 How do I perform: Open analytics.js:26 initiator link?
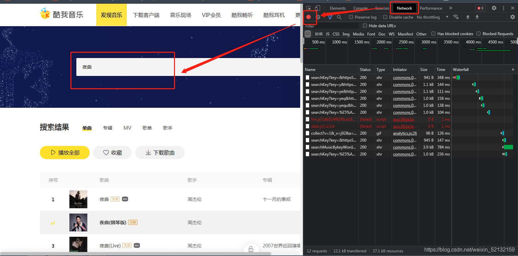(x=405, y=133)
